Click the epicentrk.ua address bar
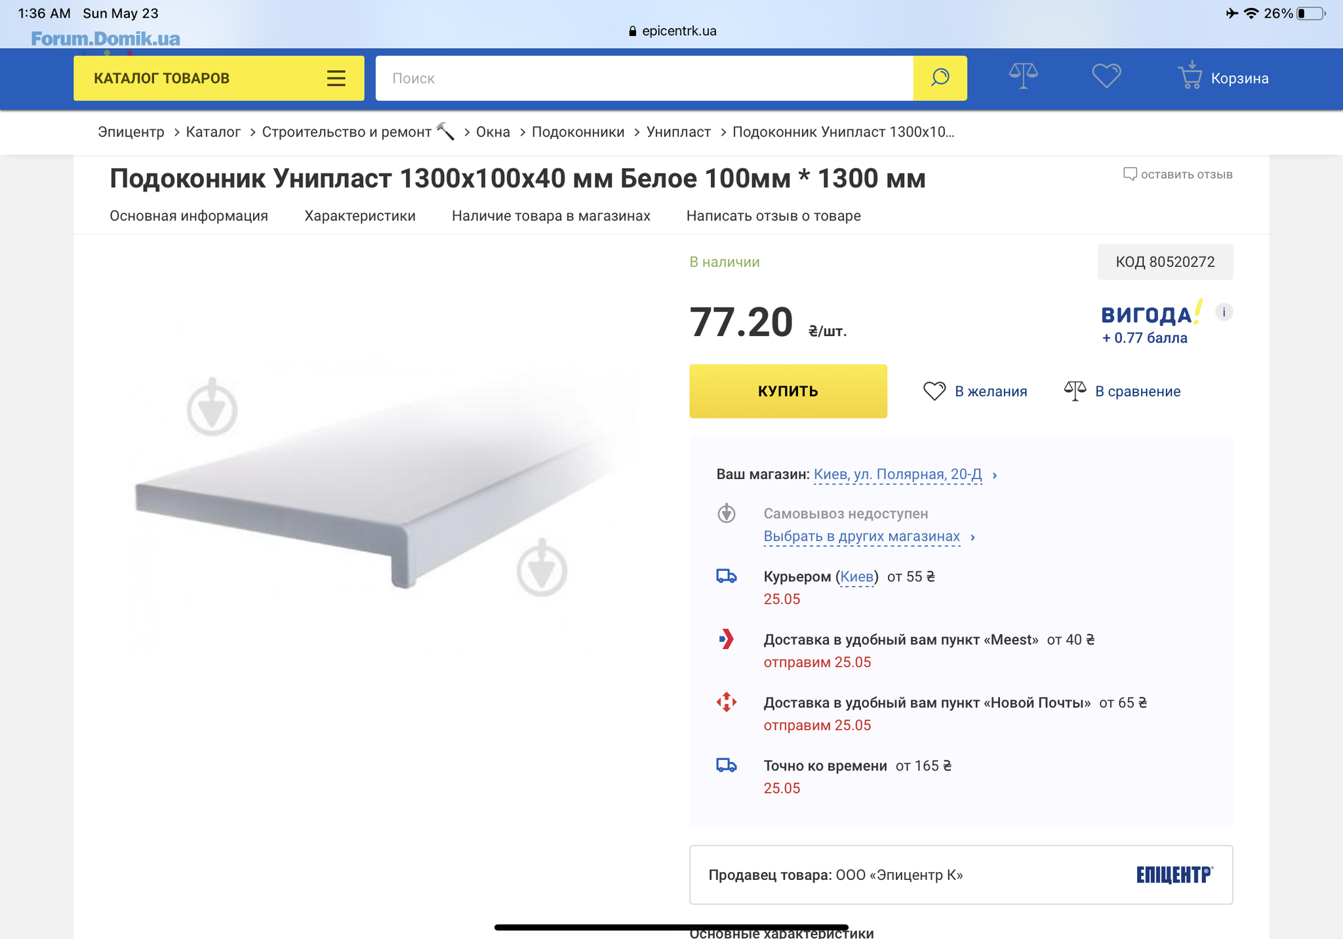This screenshot has height=939, width=1343. [671, 31]
